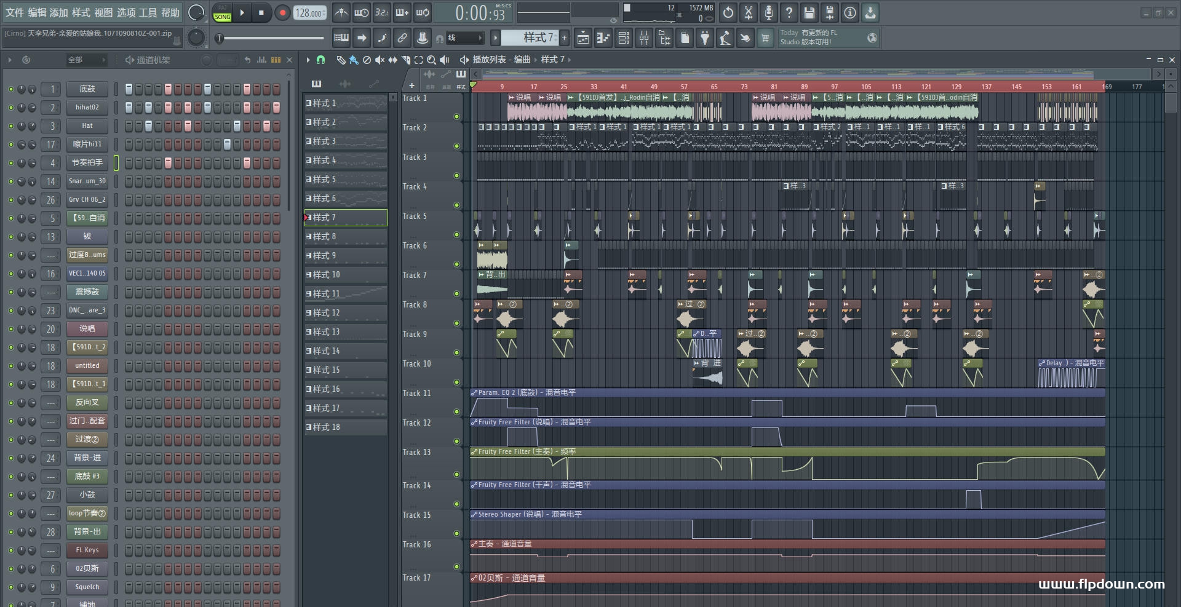Open the 添加 menu
1181x607 pixels.
(59, 12)
